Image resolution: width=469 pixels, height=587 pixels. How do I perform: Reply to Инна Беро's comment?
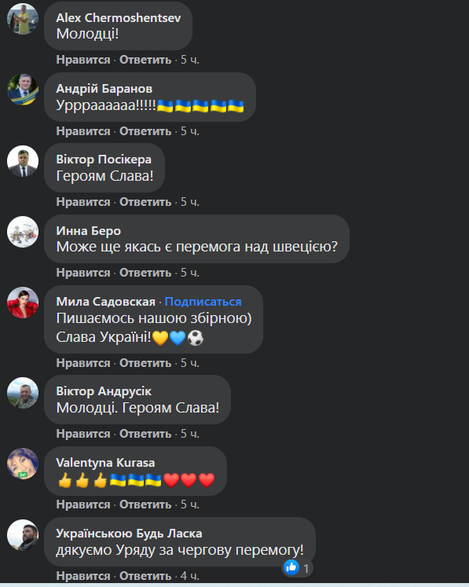click(145, 273)
